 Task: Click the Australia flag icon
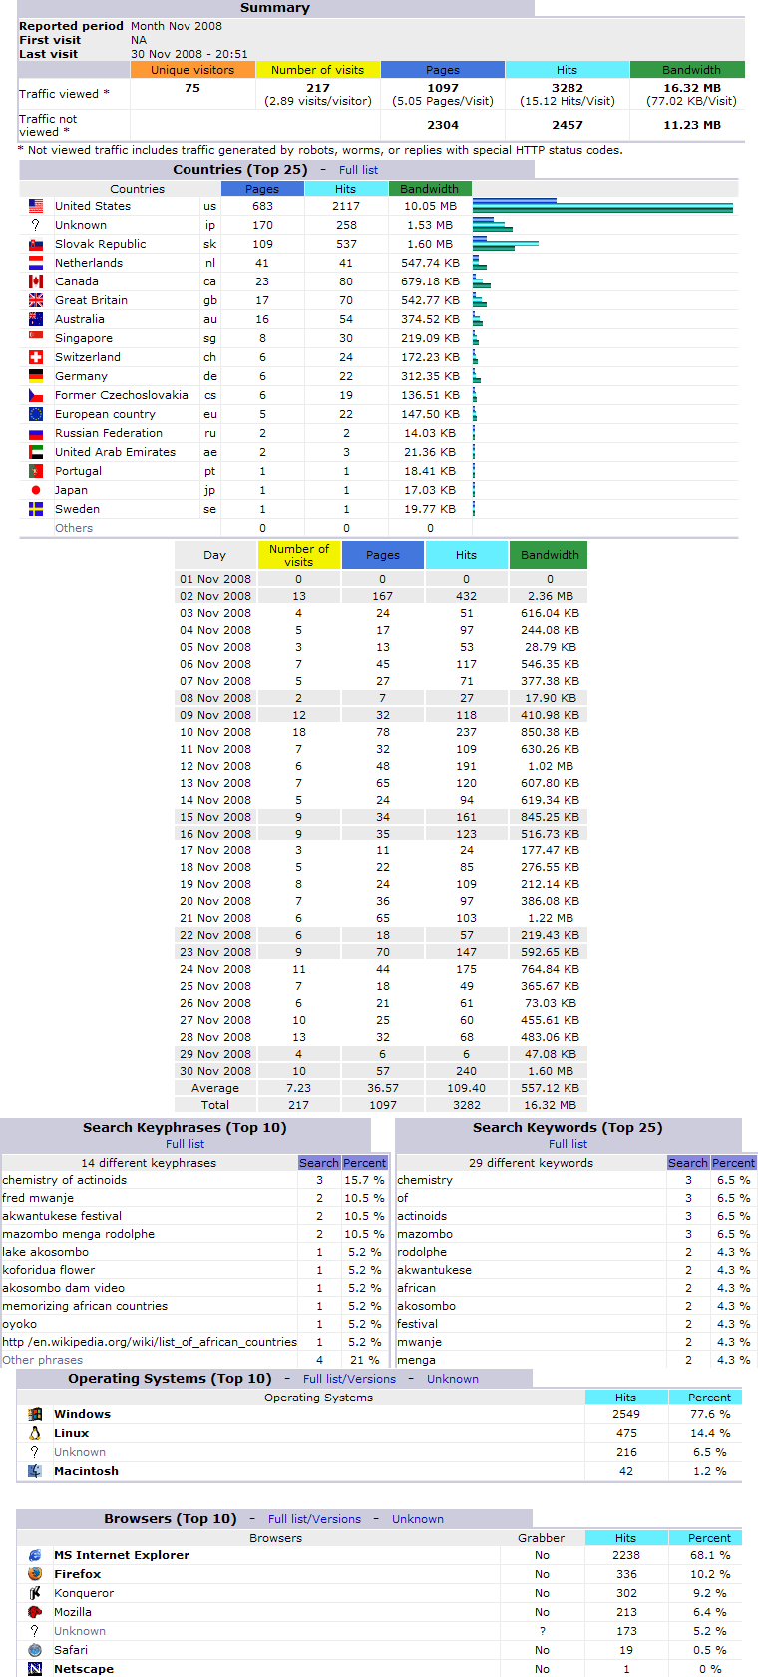[36, 319]
